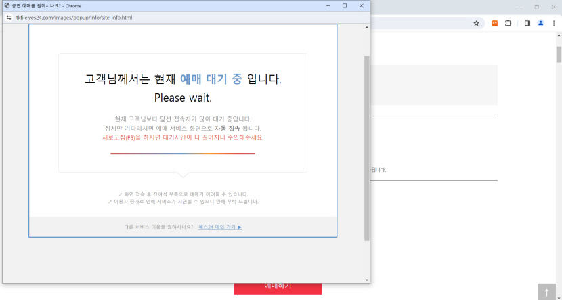Open the 예스24 메인 가기 link

(x=220, y=227)
